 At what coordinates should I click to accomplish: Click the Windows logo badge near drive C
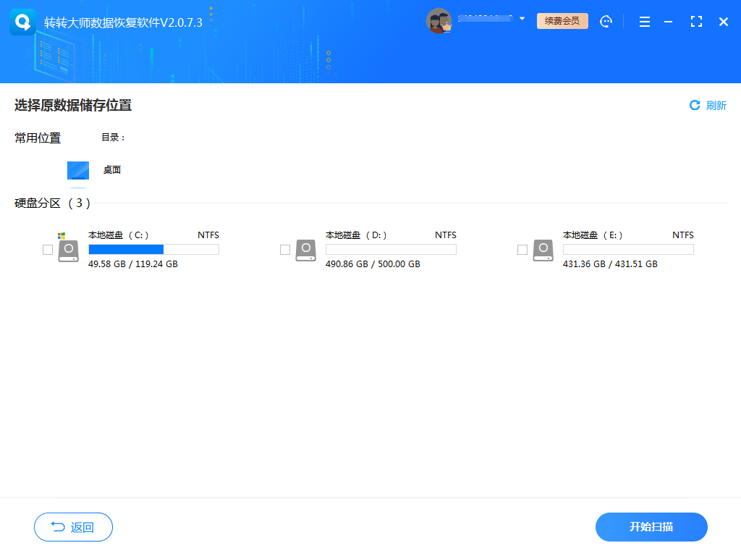(62, 235)
